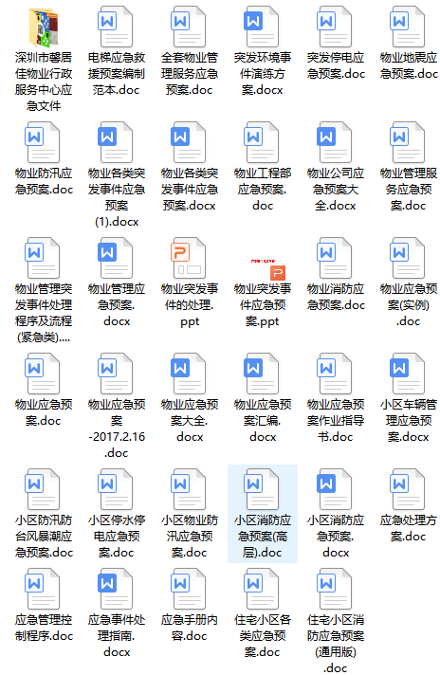Select 电梯应急救援预案编制范本.doc file icon

pyautogui.click(x=117, y=27)
